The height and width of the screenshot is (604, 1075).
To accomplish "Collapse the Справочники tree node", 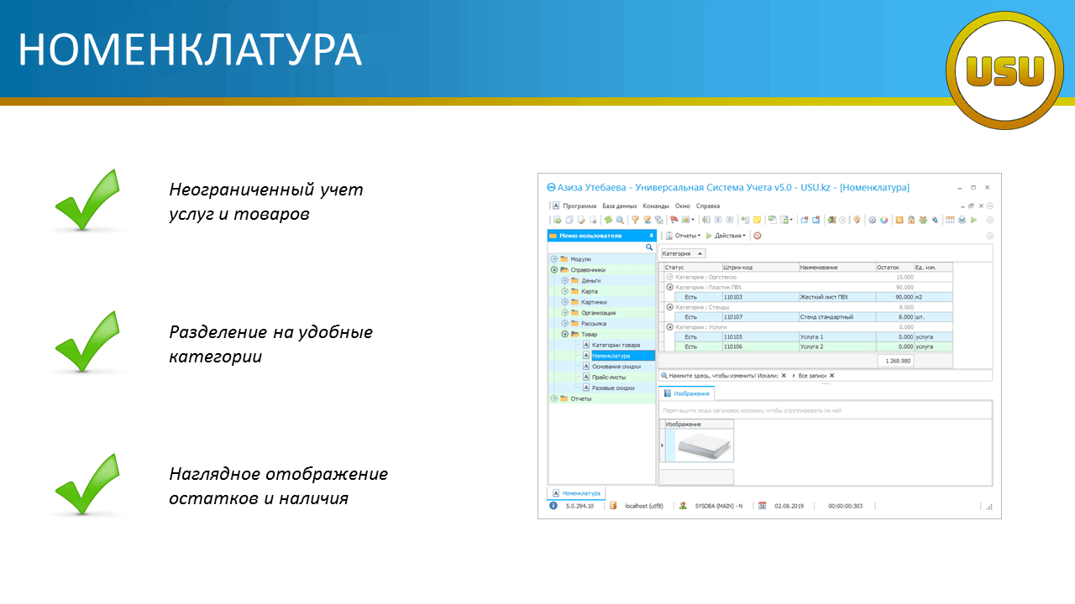I will click(x=554, y=270).
